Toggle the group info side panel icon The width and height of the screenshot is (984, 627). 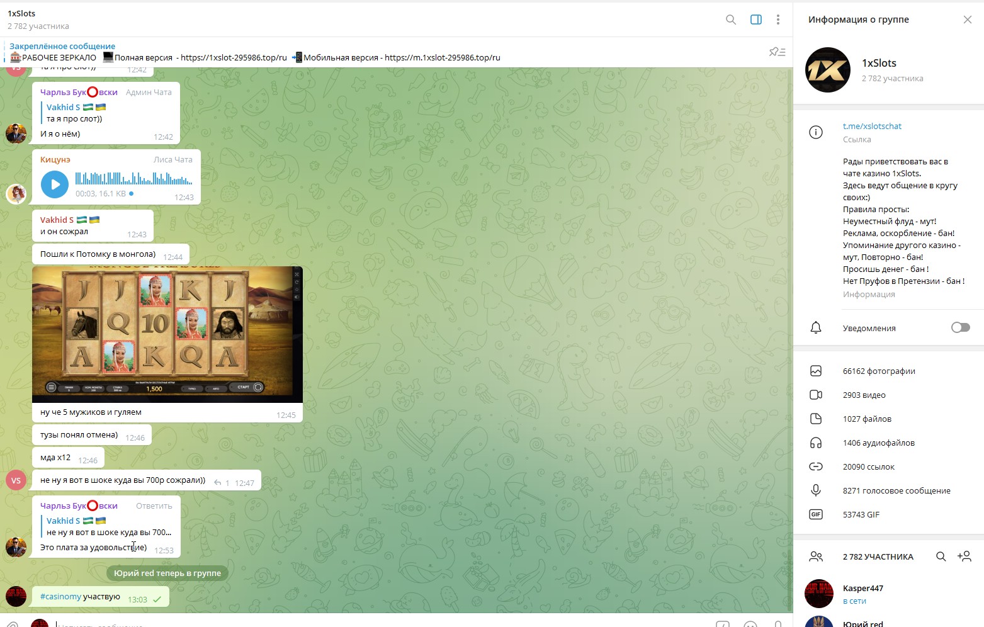click(756, 20)
